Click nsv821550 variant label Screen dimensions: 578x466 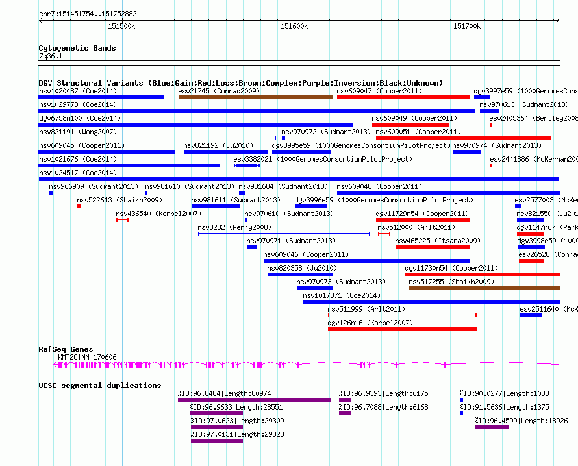(x=547, y=214)
